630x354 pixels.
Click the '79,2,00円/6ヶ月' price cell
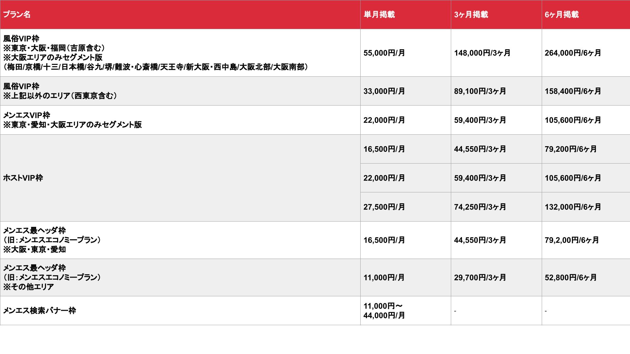click(x=586, y=240)
